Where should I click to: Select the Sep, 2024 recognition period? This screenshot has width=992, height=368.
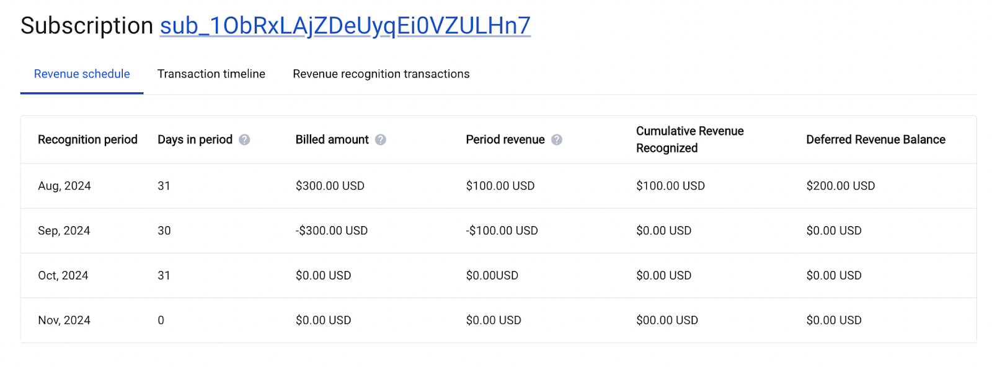pyautogui.click(x=64, y=230)
